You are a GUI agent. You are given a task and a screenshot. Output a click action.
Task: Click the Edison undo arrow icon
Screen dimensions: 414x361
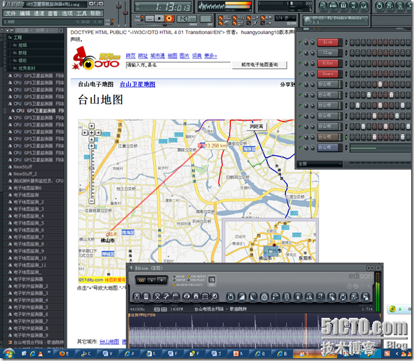coord(230,297)
